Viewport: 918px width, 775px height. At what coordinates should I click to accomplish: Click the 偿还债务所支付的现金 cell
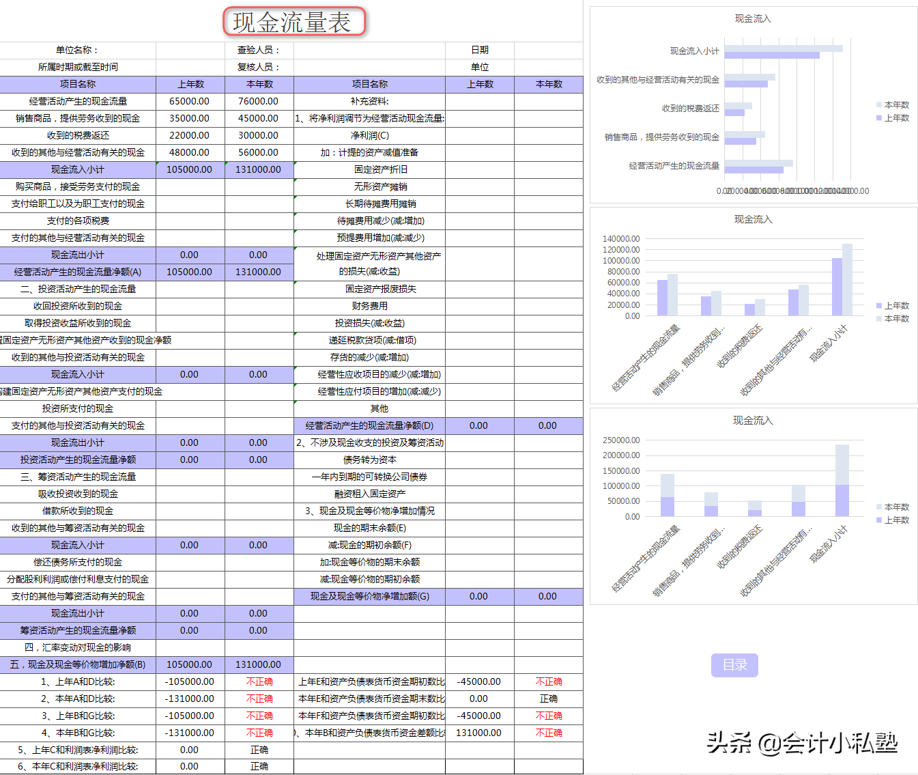click(x=78, y=562)
